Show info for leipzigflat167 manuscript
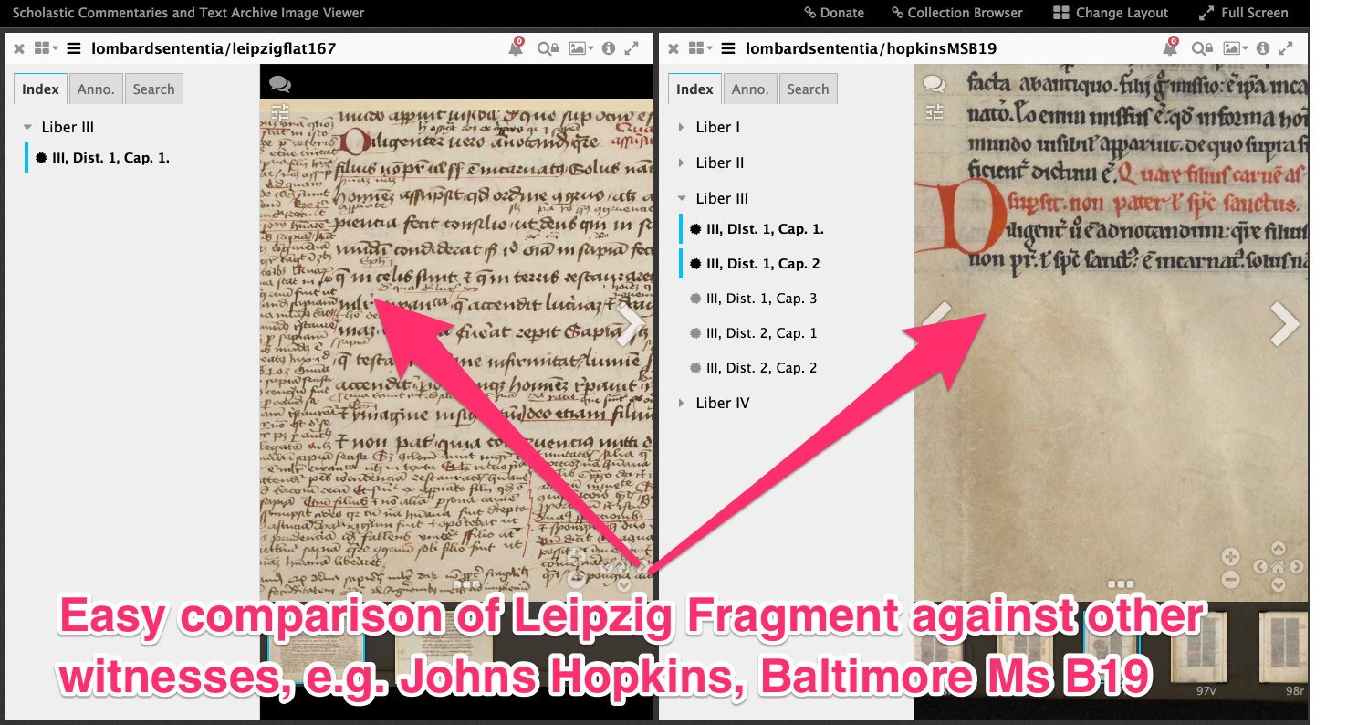 609,48
